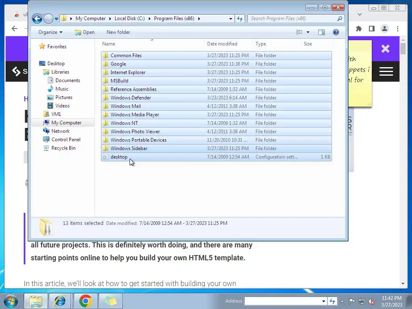Select the Windows NT folder
The width and height of the screenshot is (412, 309).
click(x=216, y=123)
